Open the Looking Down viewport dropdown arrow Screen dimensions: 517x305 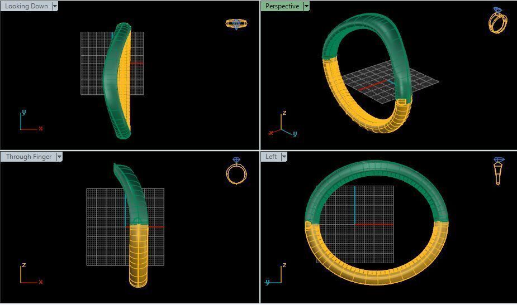pos(55,6)
